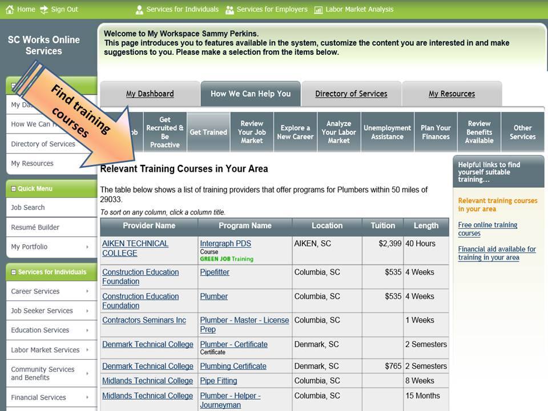This screenshot has height=411, width=548.
Task: Collapse the Services for Individuals sidebar section
Action: click(x=14, y=272)
